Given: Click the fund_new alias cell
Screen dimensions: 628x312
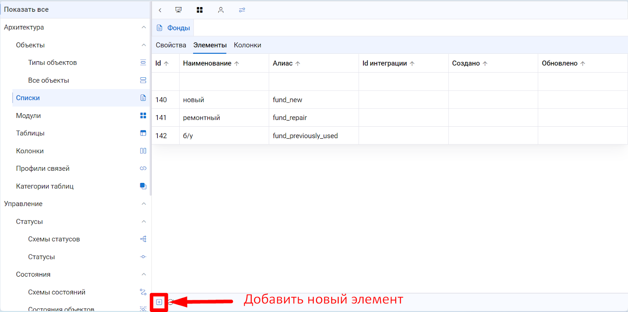Looking at the screenshot, I should click(x=314, y=100).
